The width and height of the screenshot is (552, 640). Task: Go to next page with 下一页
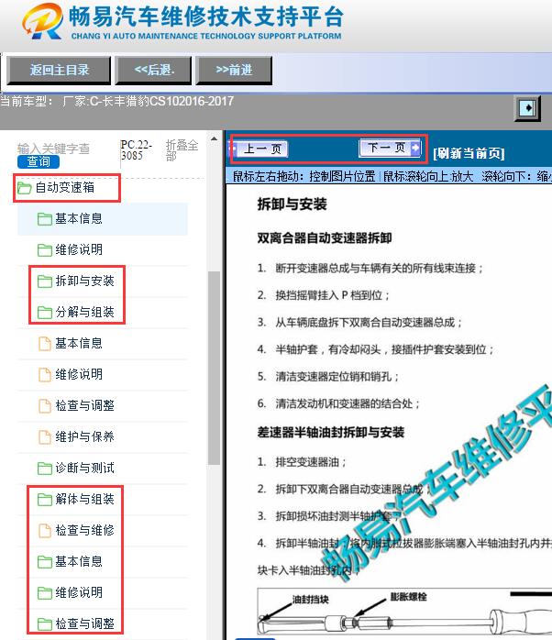pyautogui.click(x=390, y=148)
